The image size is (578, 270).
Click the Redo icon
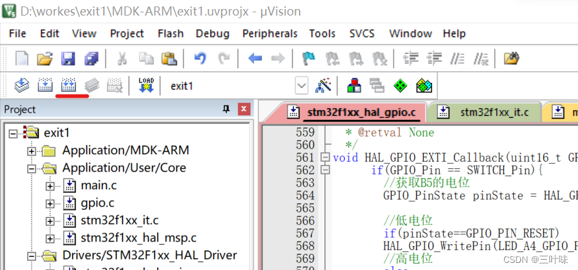click(223, 58)
